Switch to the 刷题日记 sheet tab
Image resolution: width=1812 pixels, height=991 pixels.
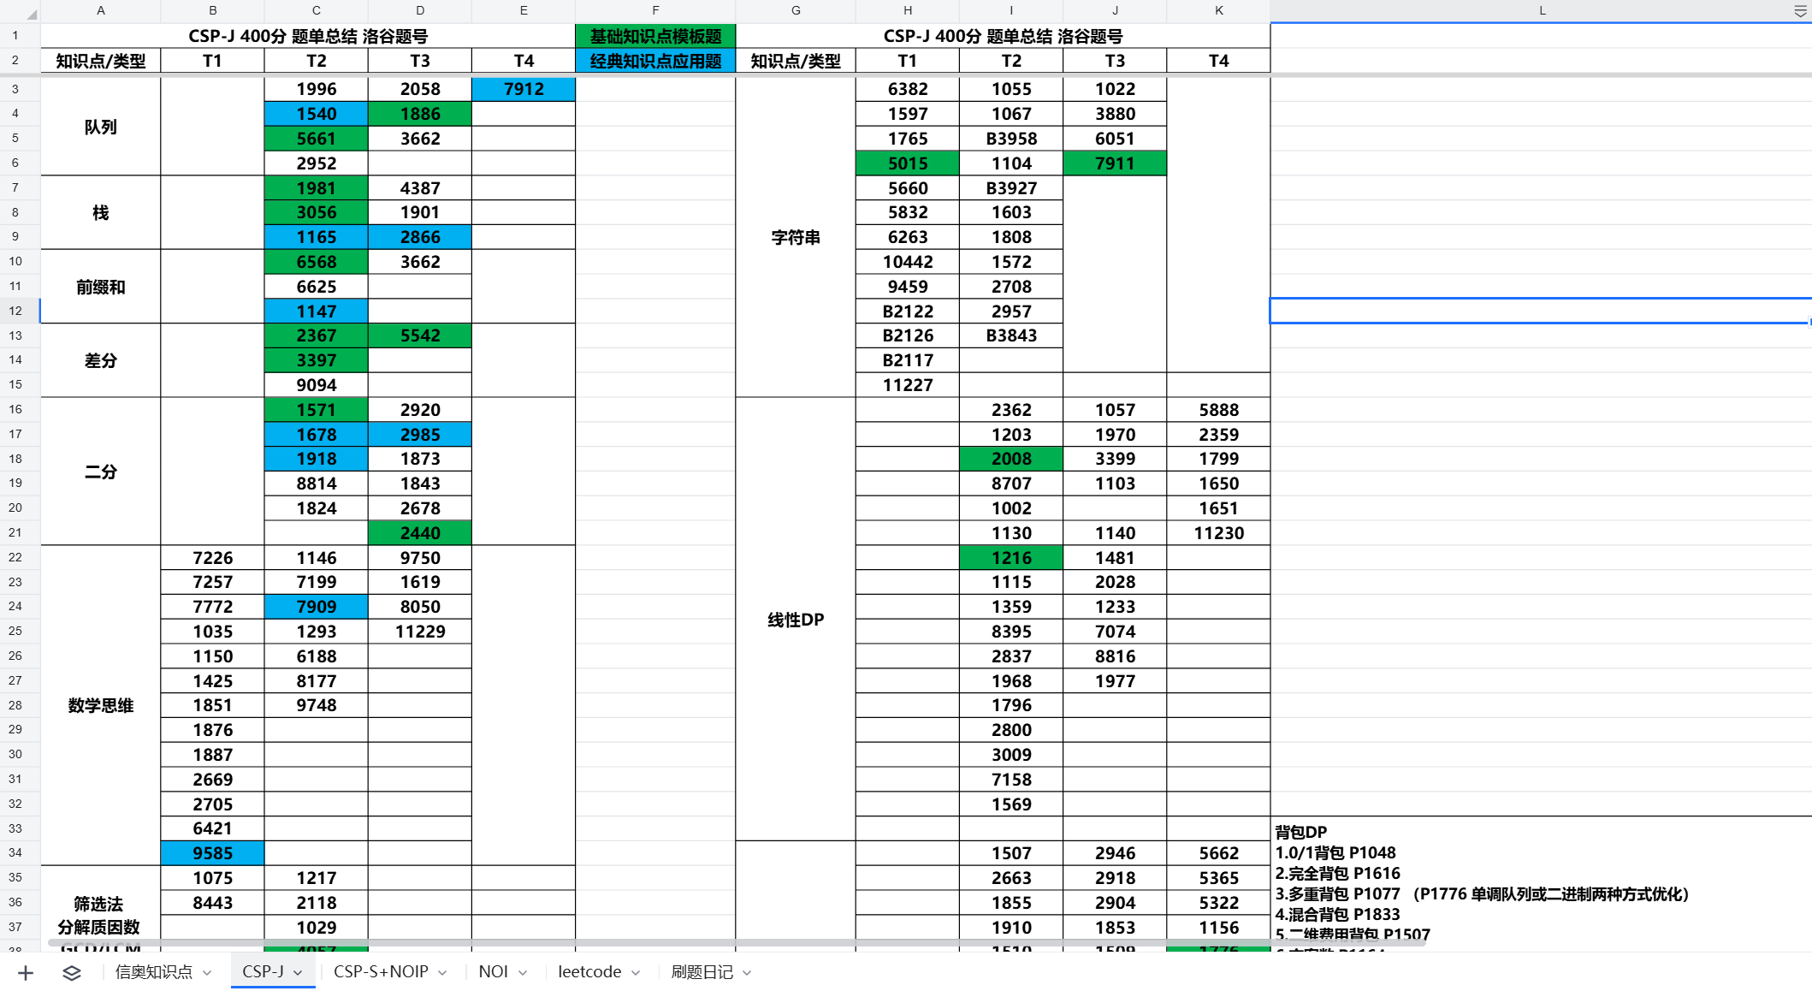point(702,971)
